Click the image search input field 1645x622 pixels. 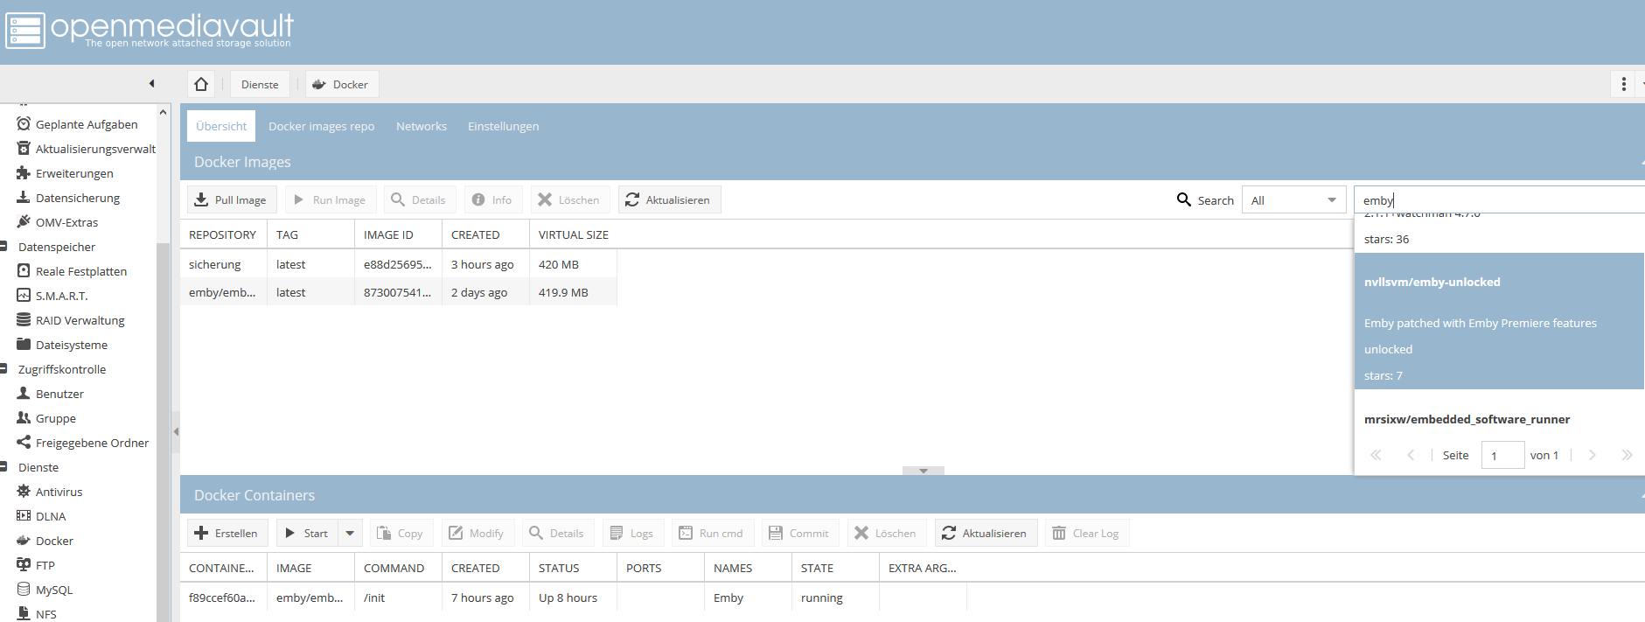pyautogui.click(x=1499, y=200)
